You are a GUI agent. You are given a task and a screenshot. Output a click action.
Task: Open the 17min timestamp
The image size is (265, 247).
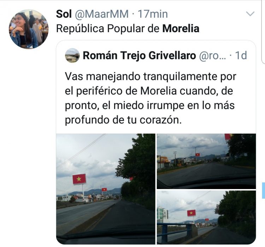[153, 14]
